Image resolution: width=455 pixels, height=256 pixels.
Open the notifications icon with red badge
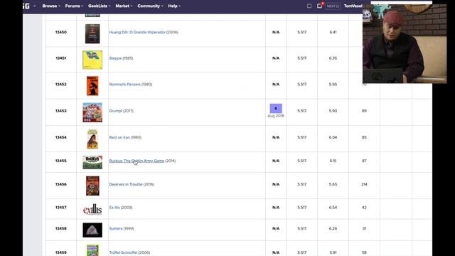click(x=320, y=6)
